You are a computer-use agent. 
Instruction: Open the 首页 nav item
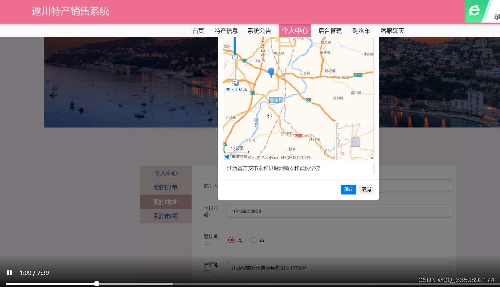coord(198,31)
